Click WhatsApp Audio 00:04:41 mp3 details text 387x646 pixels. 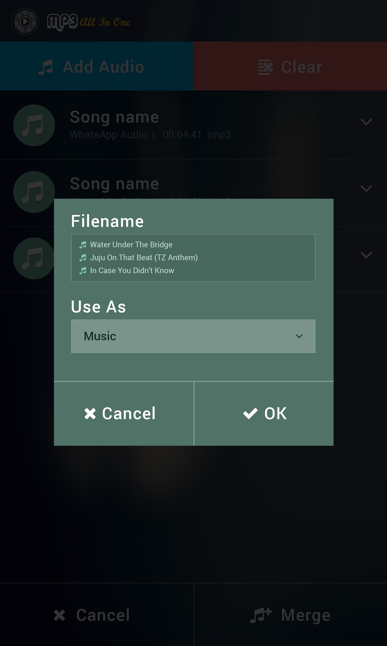click(150, 135)
